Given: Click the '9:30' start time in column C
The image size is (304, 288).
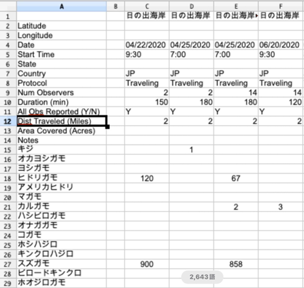Looking at the screenshot, I should coord(147,54).
